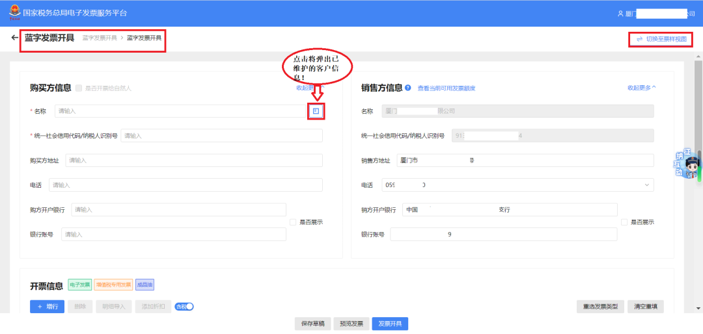The image size is (703, 334).
Task: Tick seller's 是否展示 checkbox
Action: coord(624,222)
